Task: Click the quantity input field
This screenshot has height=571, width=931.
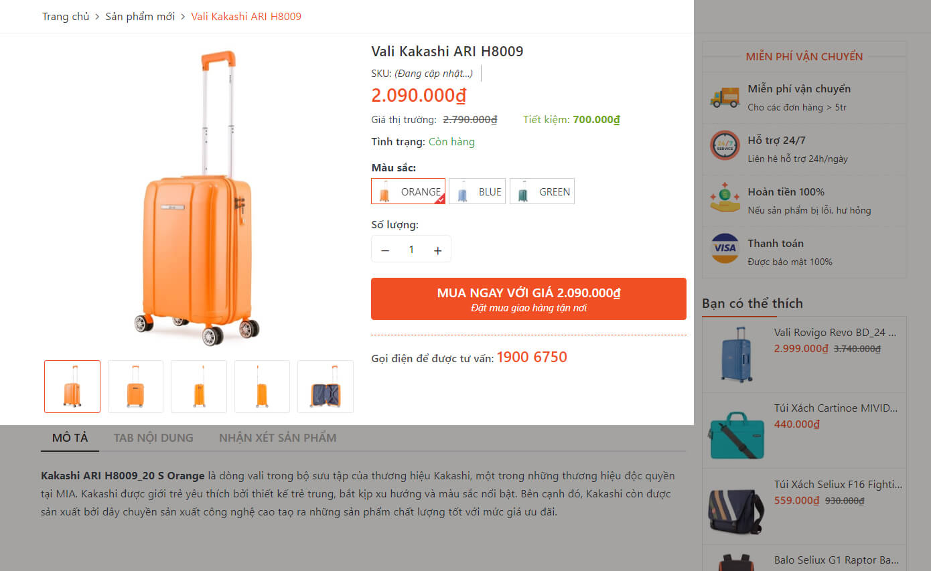Action: [411, 250]
